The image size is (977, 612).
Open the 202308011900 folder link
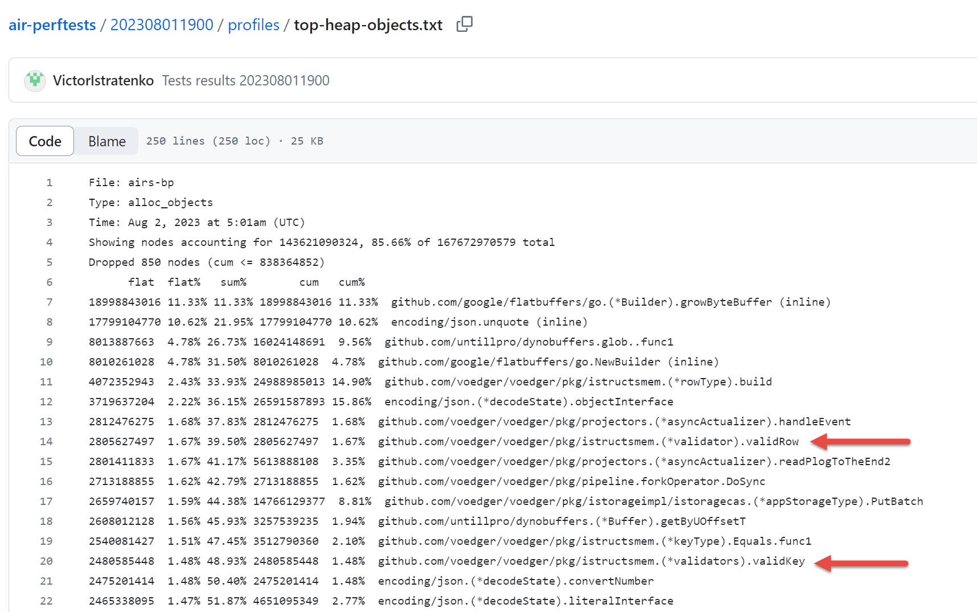(x=162, y=24)
